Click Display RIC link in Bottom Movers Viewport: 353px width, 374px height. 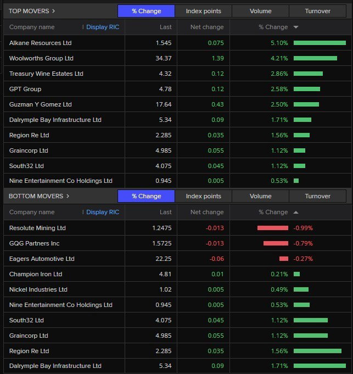click(103, 213)
